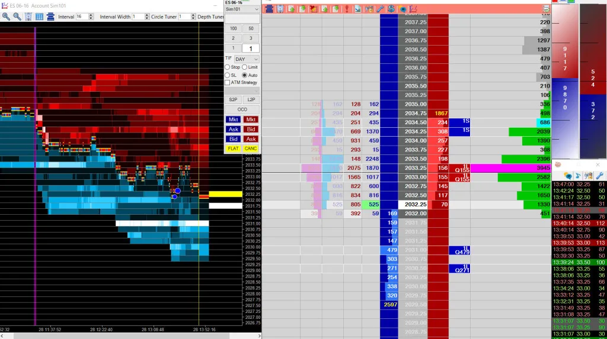Open the greyed strategy dropdown below ATM Strategy

point(242,91)
